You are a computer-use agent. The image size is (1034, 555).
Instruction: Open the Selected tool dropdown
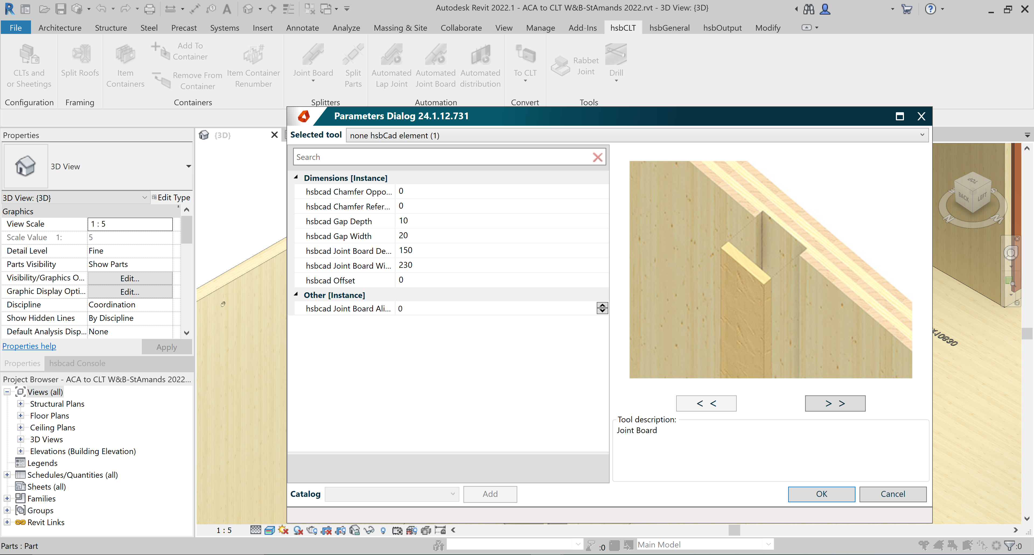point(922,135)
